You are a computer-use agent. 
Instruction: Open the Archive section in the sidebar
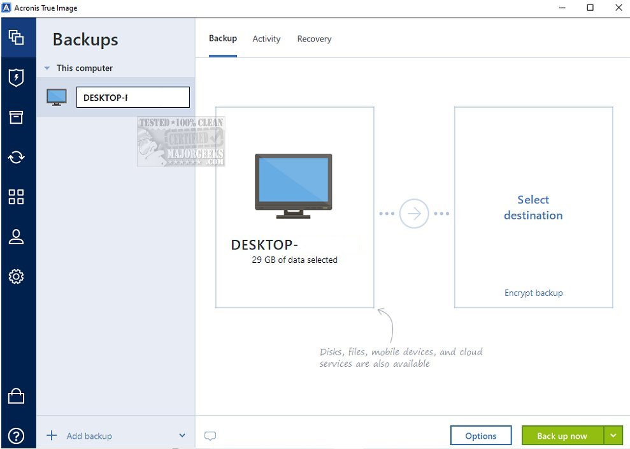[16, 117]
